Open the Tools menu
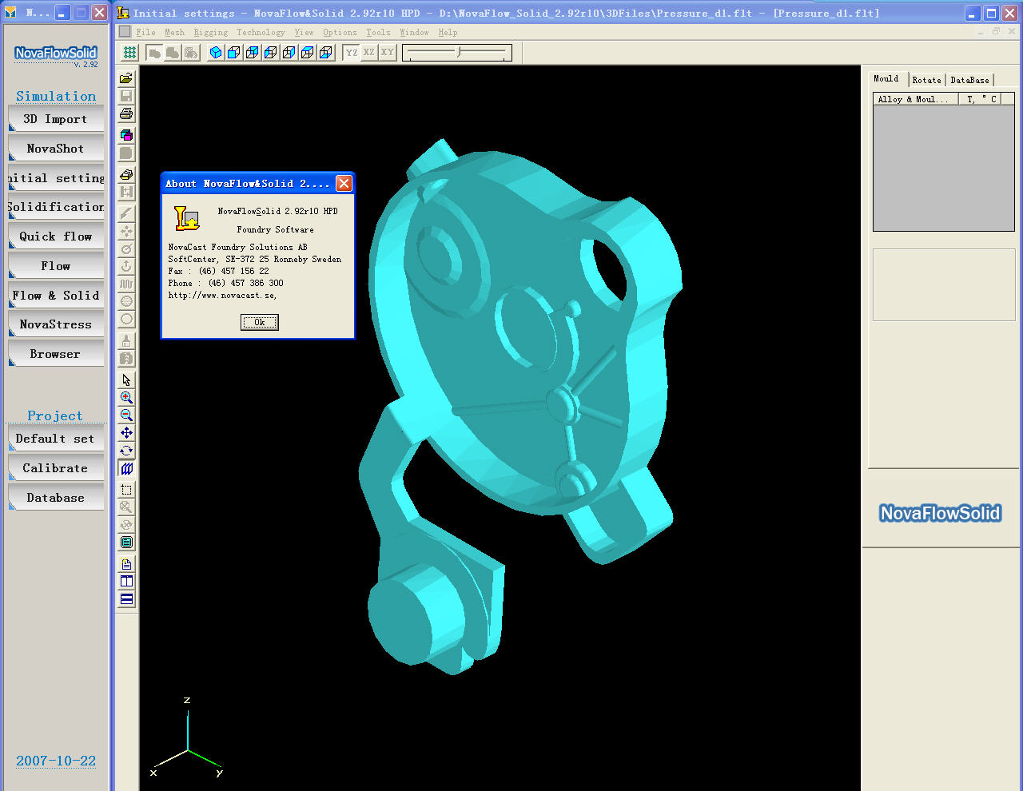The height and width of the screenshot is (791, 1023). 378,32
